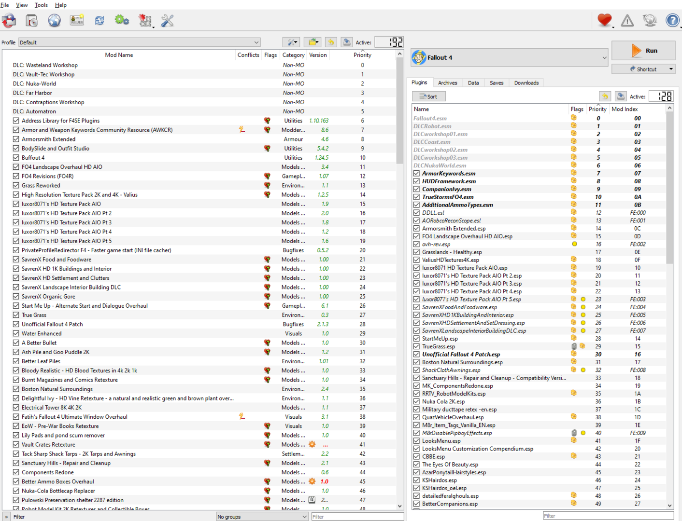Open the Fallout 4 executable dropdown

tap(510, 57)
